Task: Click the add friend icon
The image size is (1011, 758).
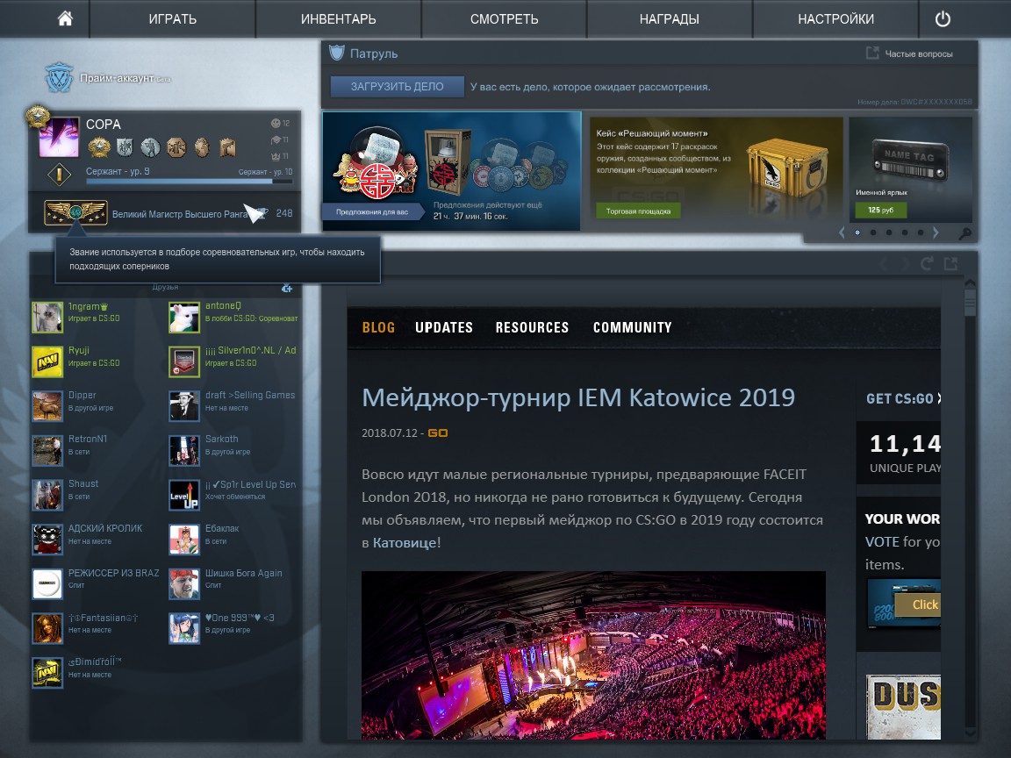Action: click(x=287, y=288)
